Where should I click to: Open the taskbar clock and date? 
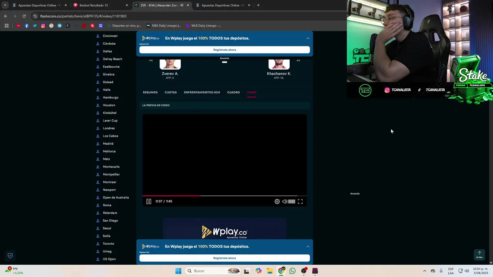[x=480, y=271]
